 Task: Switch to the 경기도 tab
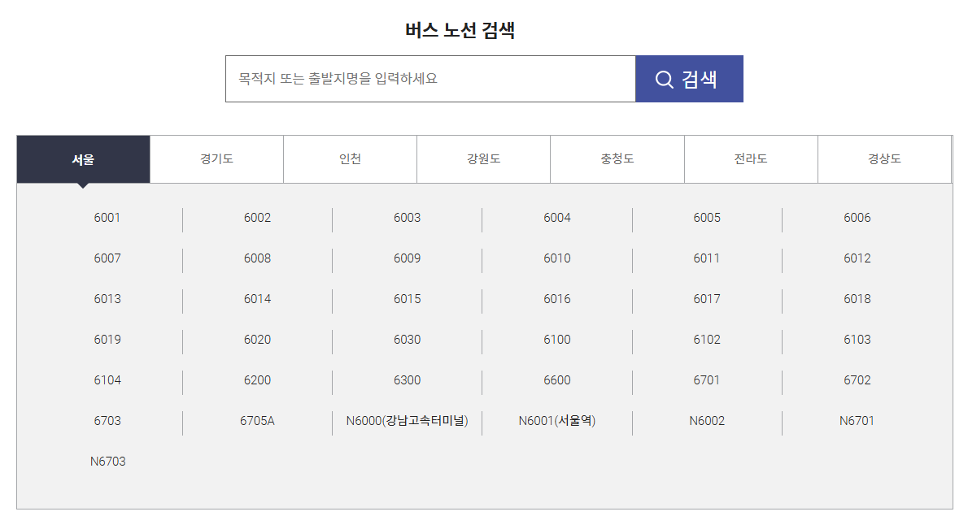coord(216,158)
